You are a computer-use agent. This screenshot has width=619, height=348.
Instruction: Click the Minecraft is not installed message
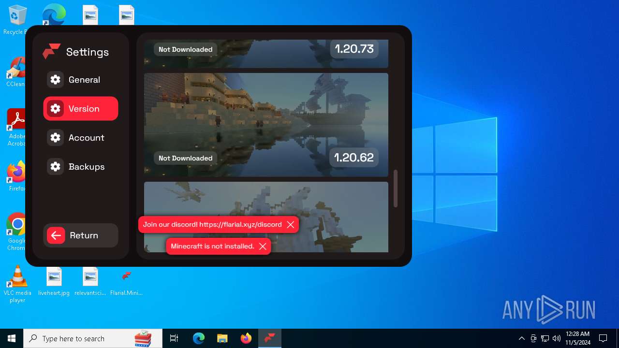pyautogui.click(x=212, y=246)
